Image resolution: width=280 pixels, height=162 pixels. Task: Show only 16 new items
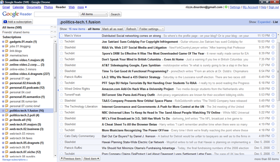click(x=77, y=29)
